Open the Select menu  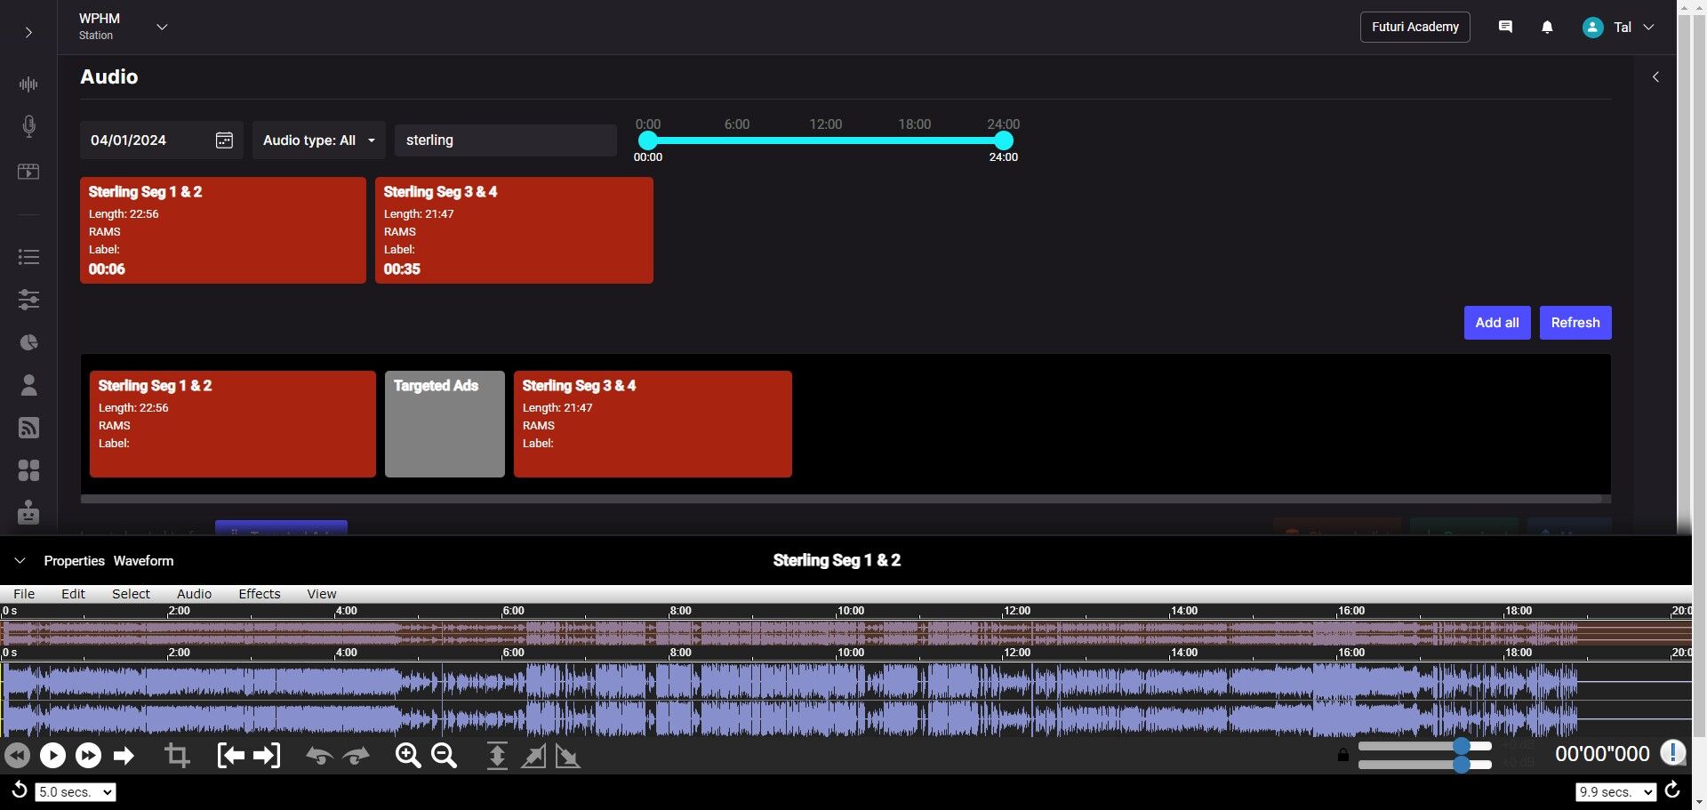[131, 594]
